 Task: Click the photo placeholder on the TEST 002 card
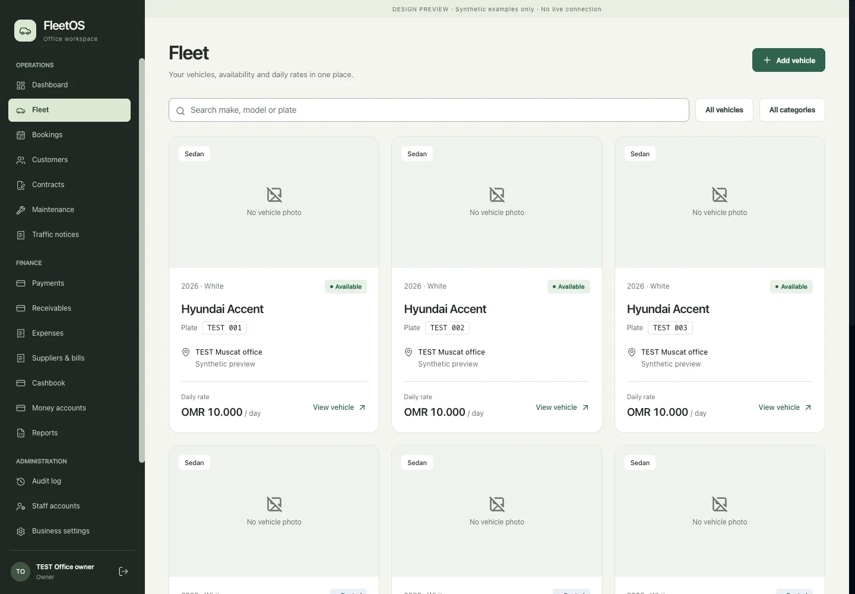click(x=497, y=203)
